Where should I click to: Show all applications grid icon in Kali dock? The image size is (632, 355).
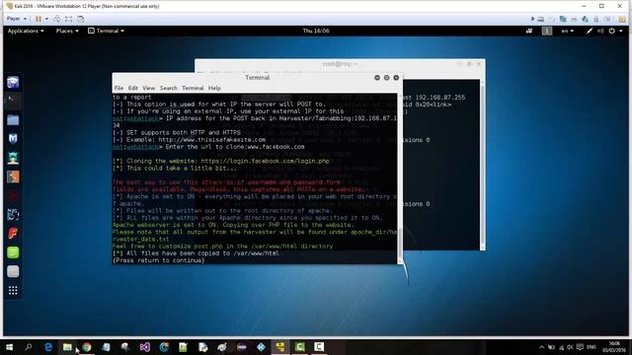click(13, 290)
